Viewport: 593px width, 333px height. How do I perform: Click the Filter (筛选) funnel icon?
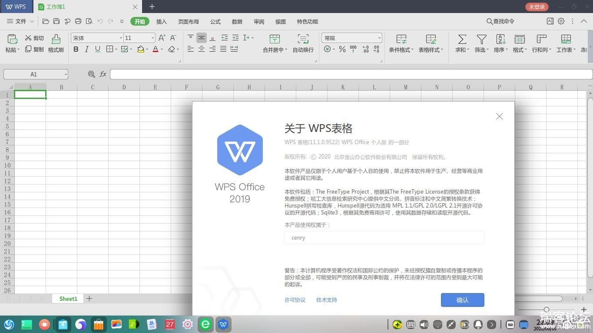coord(481,40)
